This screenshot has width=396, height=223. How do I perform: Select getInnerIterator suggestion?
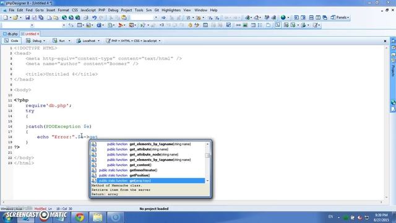coord(151,170)
